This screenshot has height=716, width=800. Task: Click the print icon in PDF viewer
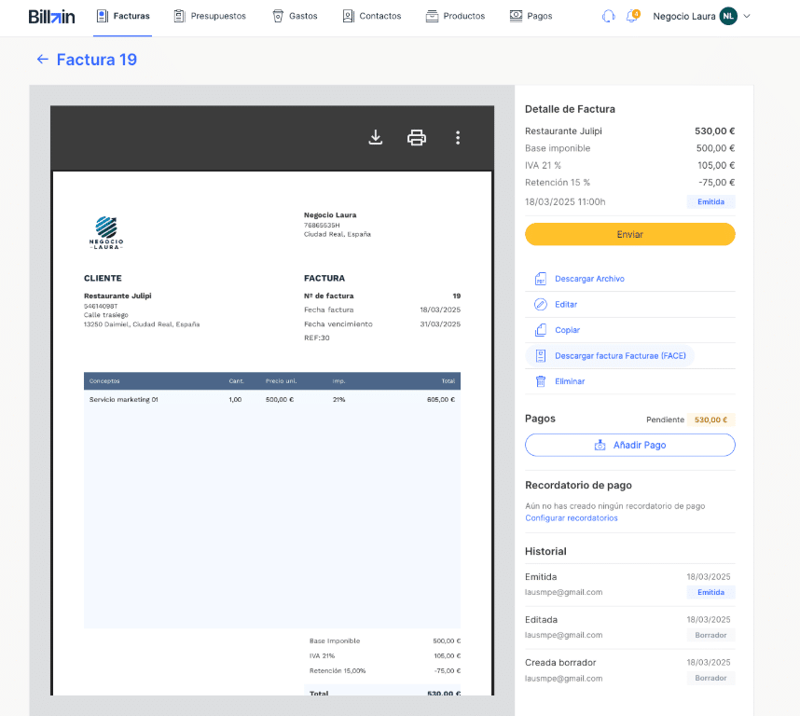pyautogui.click(x=417, y=138)
